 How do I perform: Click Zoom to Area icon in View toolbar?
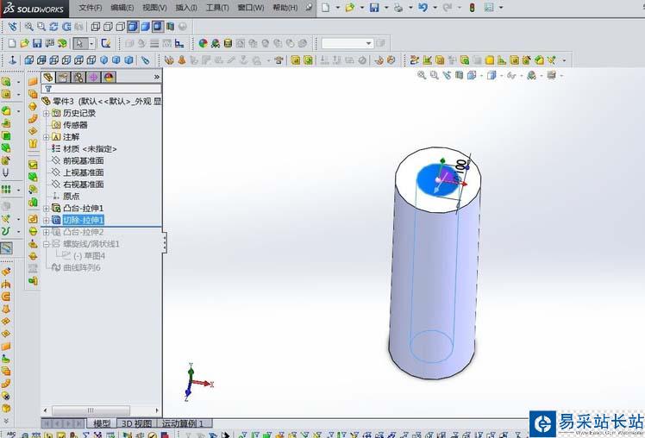(41, 27)
